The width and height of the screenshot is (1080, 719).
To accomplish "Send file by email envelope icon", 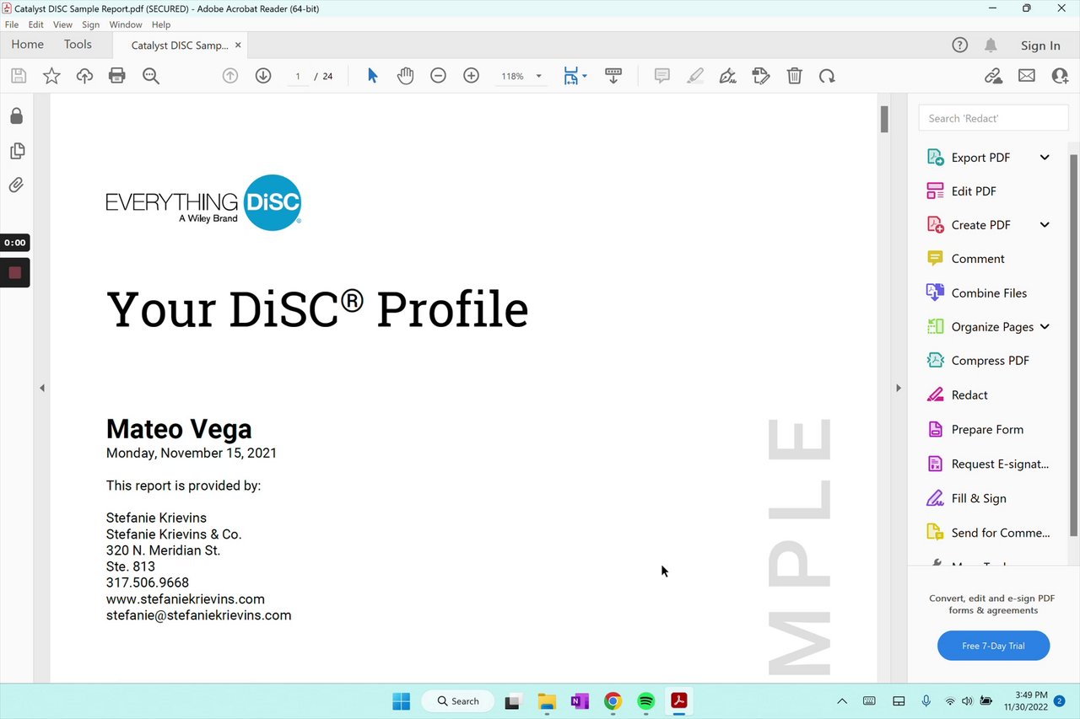I will pos(1027,76).
